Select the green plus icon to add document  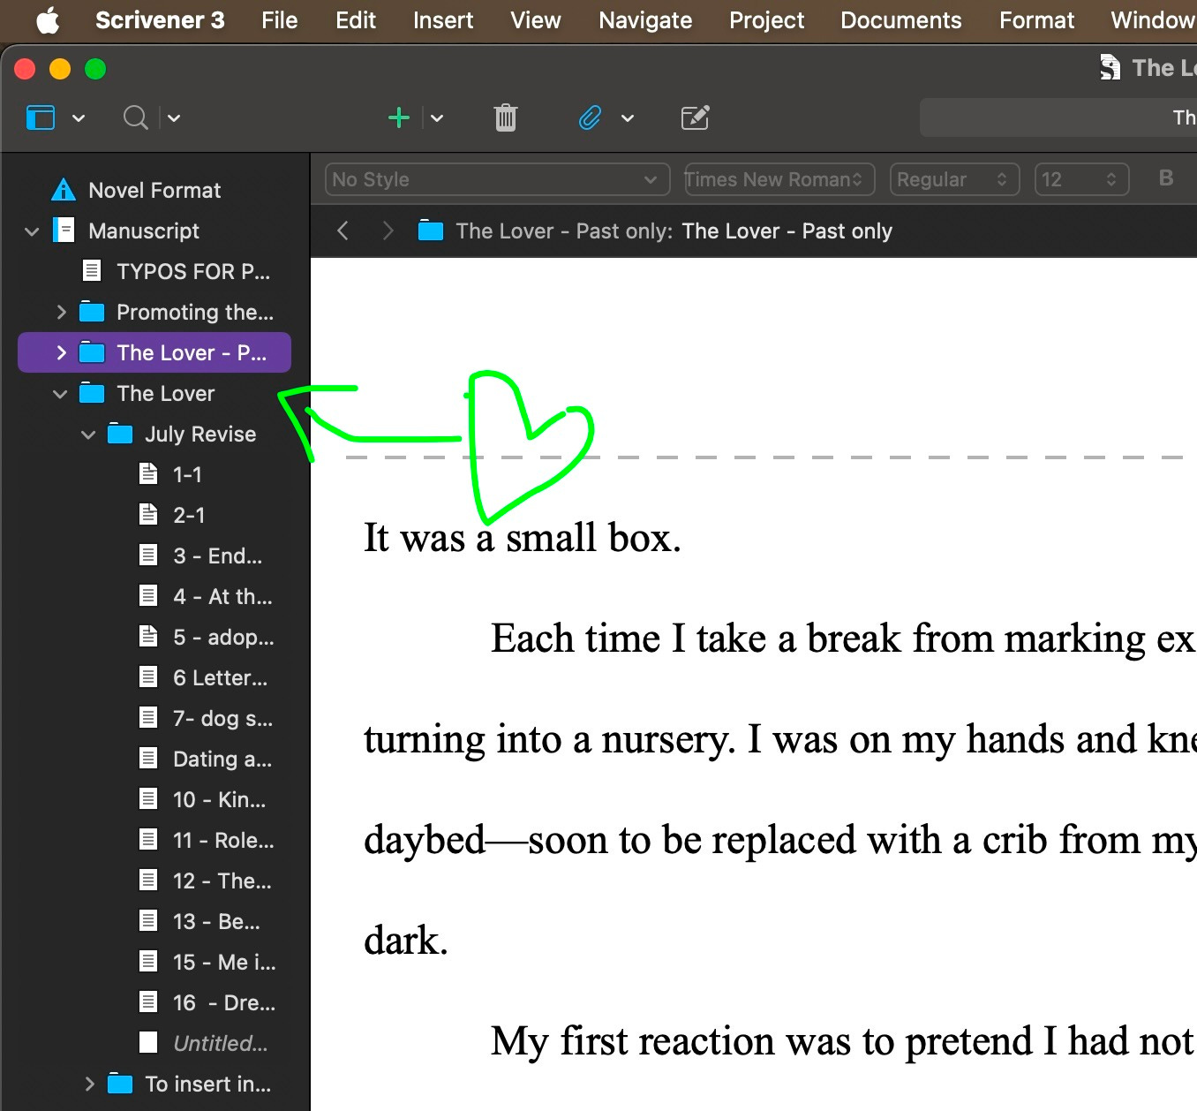coord(398,117)
